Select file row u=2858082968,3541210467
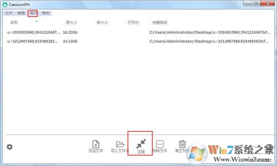This screenshot has width=277, height=166. tap(34, 32)
